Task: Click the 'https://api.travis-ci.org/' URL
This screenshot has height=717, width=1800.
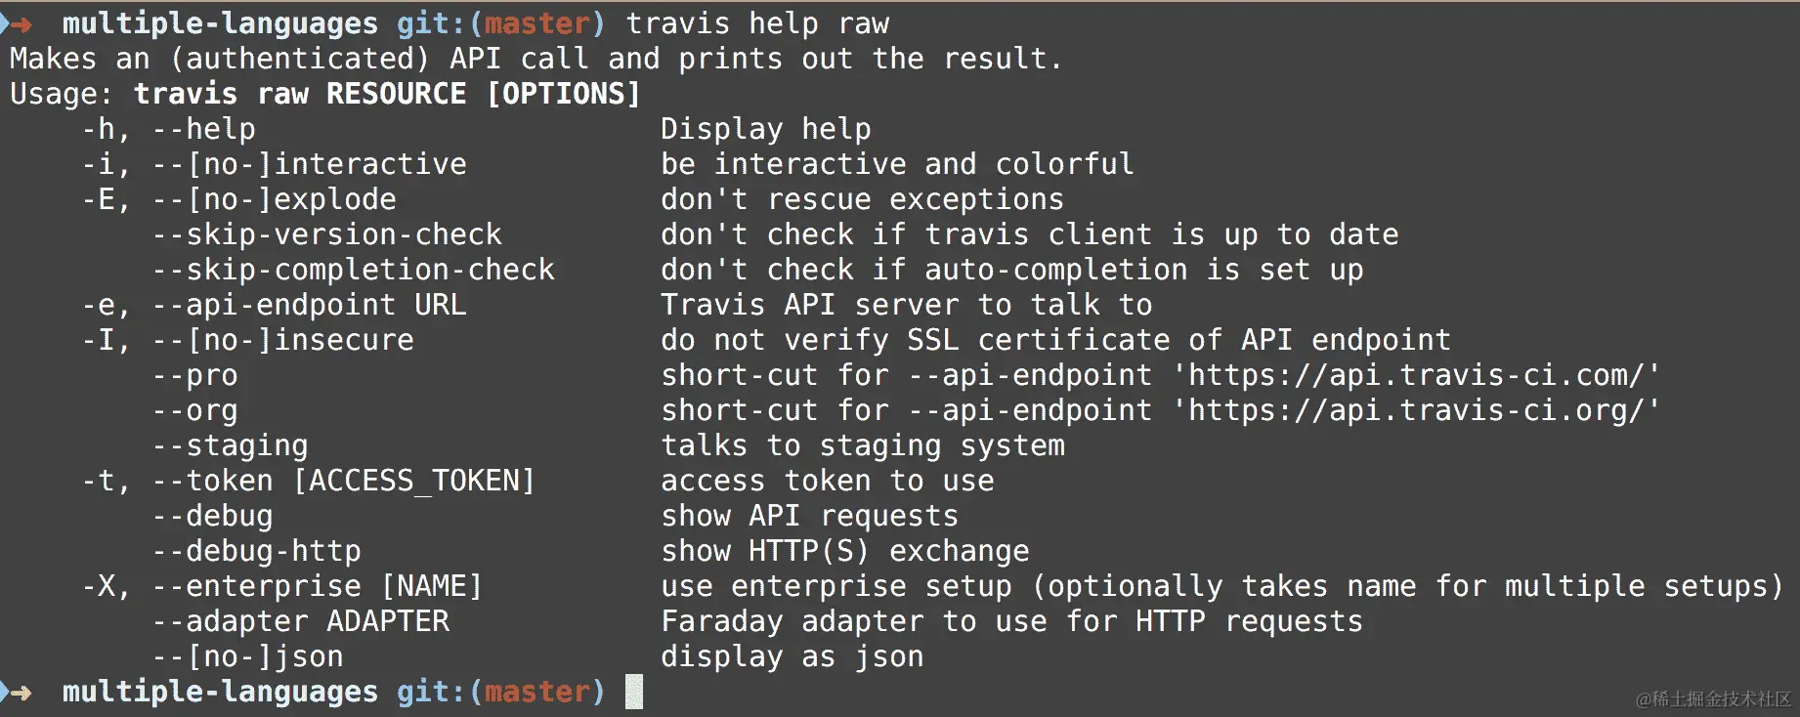Action: [1416, 410]
